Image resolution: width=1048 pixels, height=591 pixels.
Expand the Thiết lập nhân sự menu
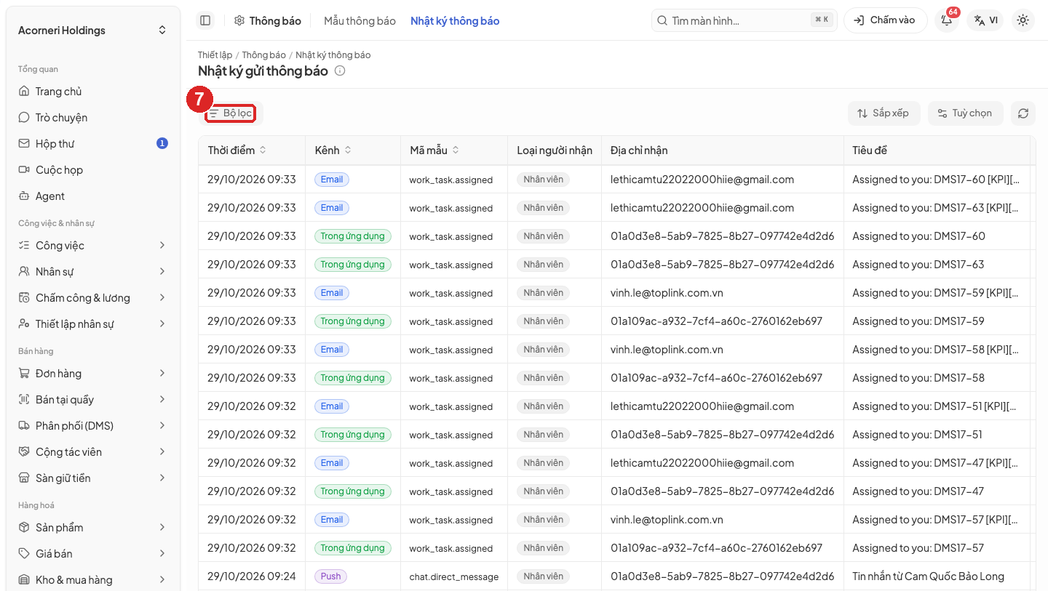point(92,324)
